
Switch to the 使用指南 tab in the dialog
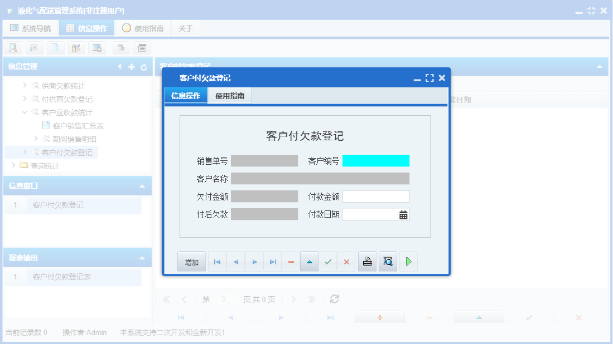click(x=228, y=95)
